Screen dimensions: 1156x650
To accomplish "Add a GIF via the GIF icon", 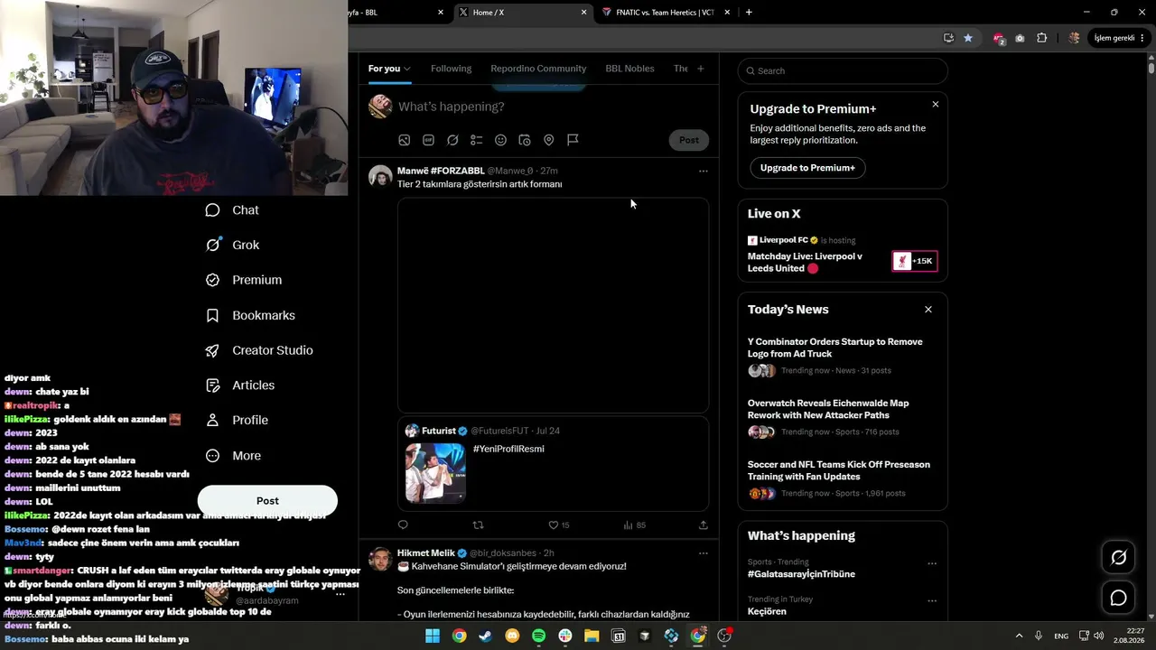I will tap(428, 140).
